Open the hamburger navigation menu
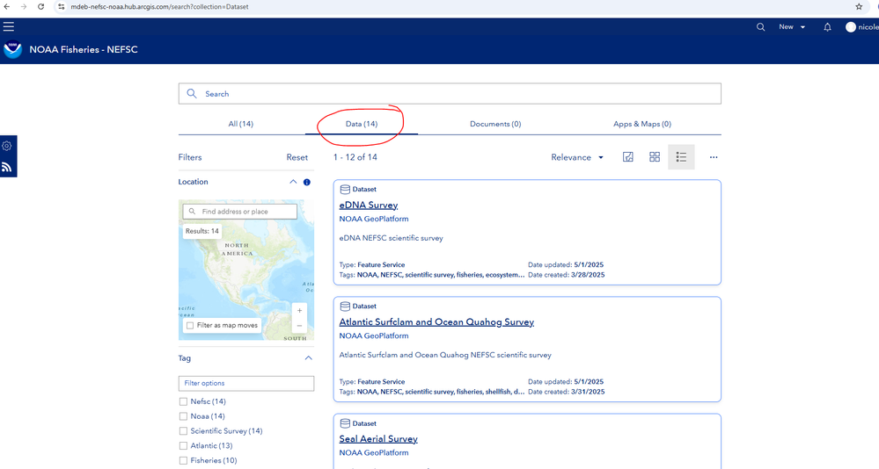 [9, 26]
